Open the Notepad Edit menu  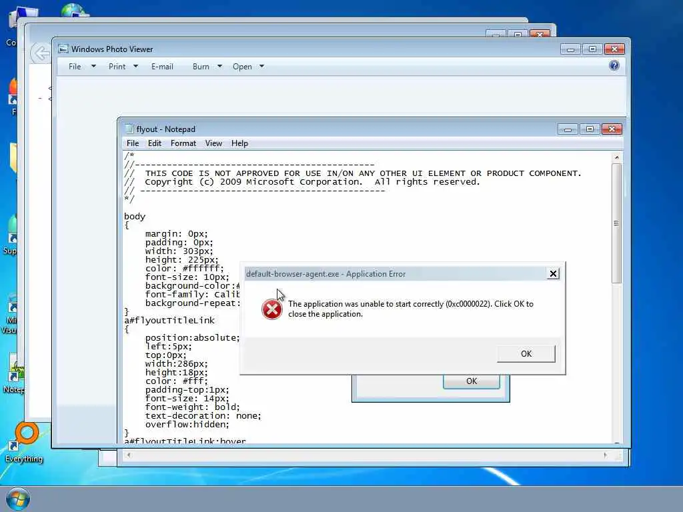coord(154,143)
